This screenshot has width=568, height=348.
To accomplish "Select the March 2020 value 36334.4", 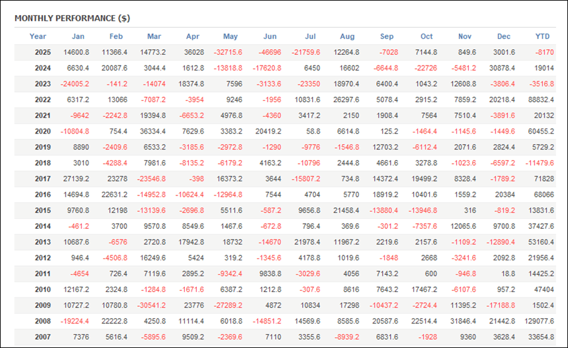I will (153, 131).
